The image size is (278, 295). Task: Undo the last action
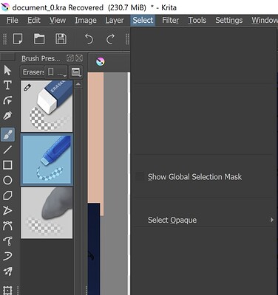(89, 39)
